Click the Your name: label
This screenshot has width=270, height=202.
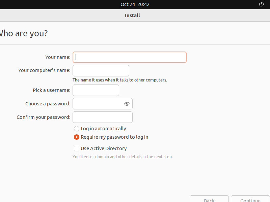(x=58, y=57)
